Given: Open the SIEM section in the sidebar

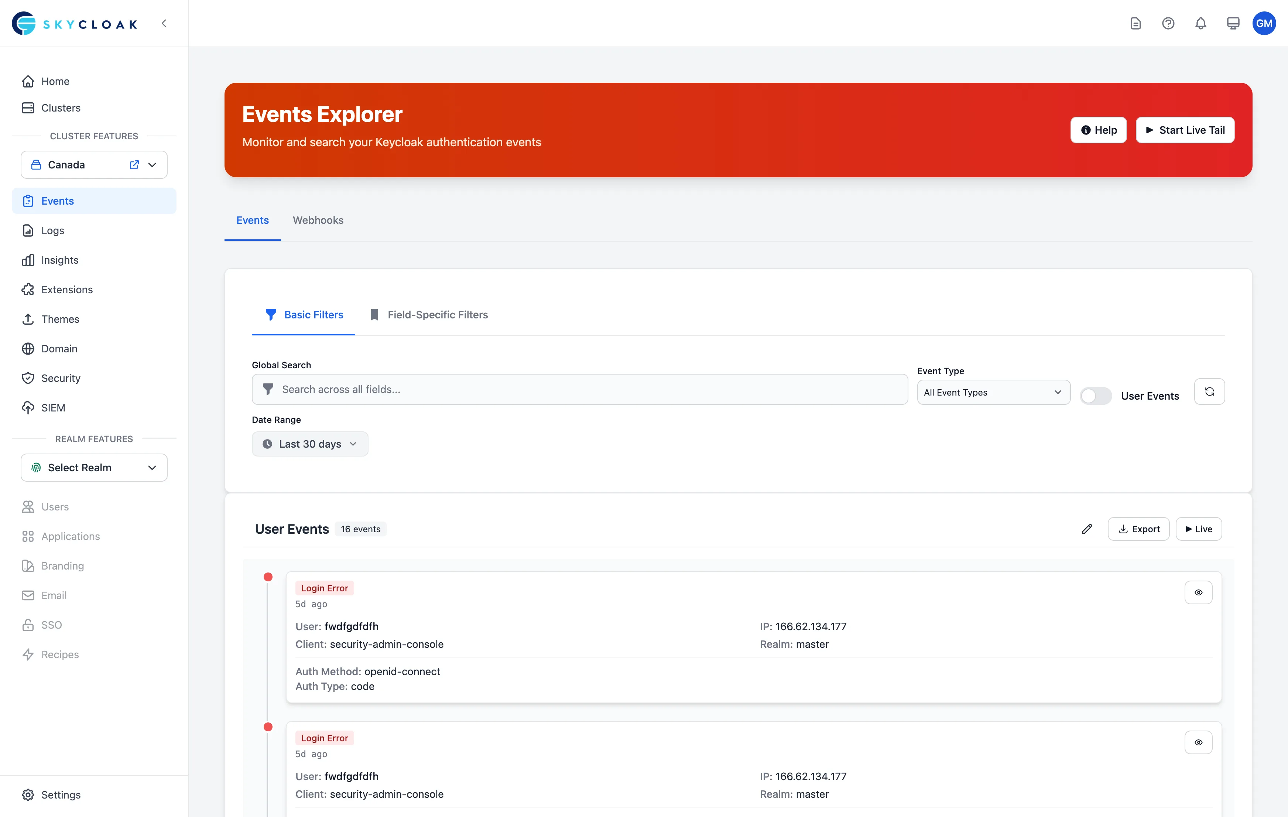Looking at the screenshot, I should [53, 407].
